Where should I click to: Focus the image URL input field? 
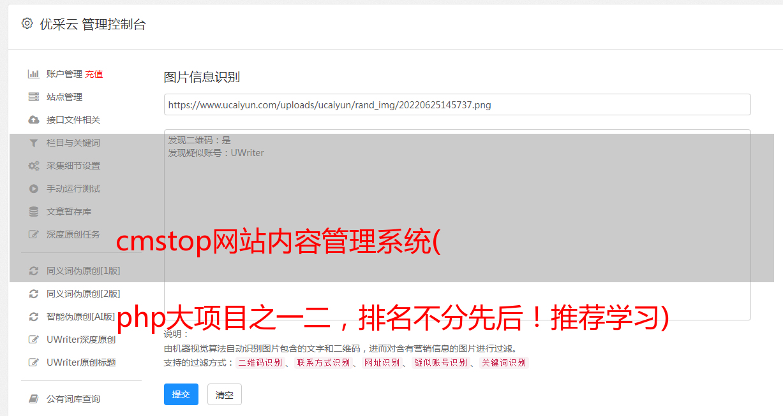point(457,104)
